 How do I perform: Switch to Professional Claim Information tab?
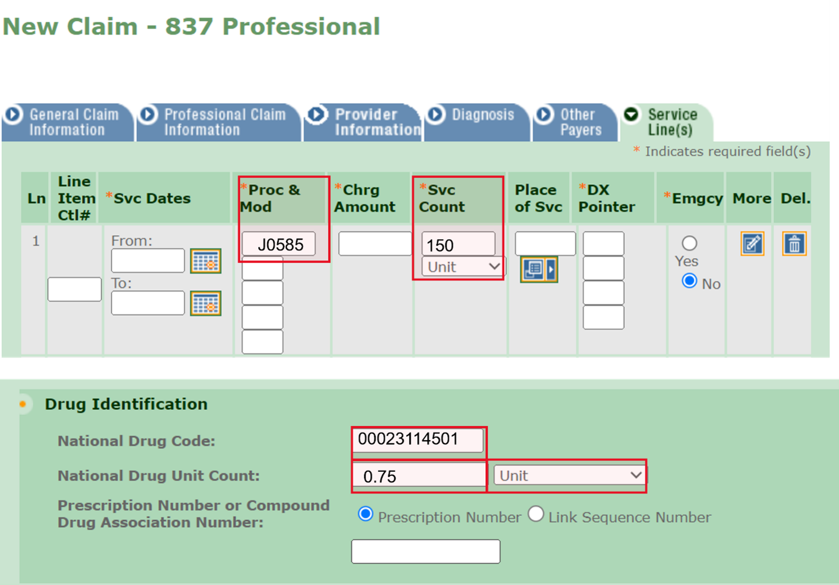point(218,123)
